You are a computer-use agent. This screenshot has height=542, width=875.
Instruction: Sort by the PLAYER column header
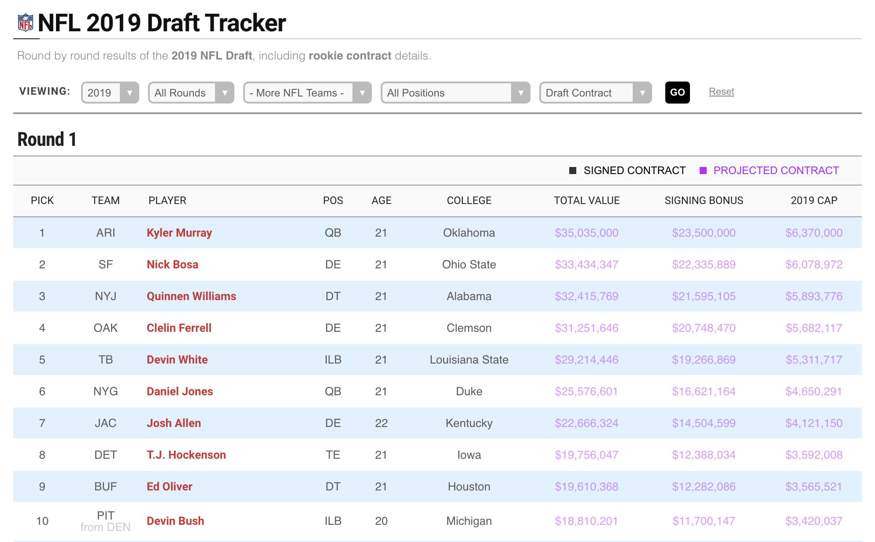167,200
